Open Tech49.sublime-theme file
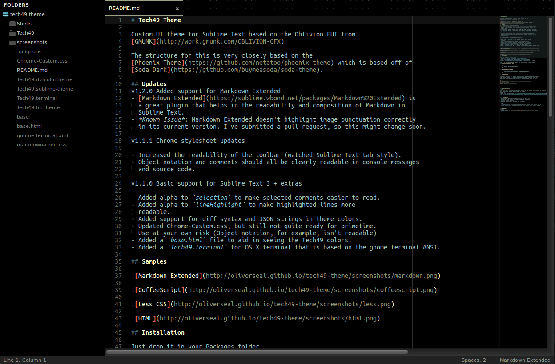 click(x=45, y=89)
